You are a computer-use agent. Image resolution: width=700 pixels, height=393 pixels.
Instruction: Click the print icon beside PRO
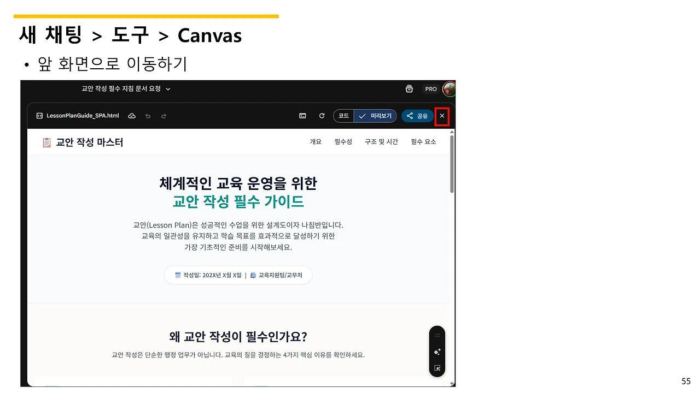pos(409,89)
